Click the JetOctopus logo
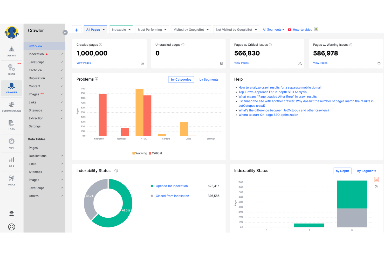This screenshot has height=256, width=384. [12, 33]
